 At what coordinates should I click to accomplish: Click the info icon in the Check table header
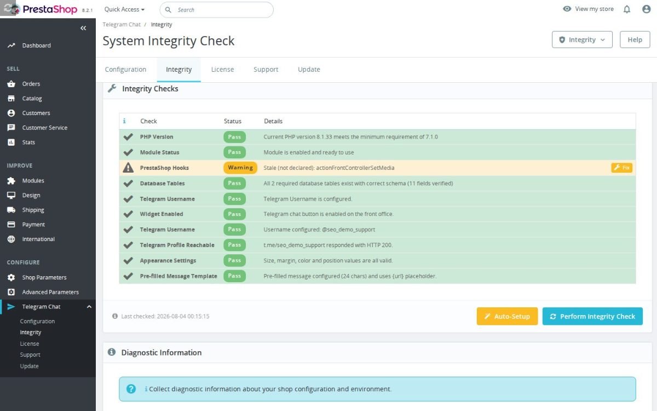click(124, 121)
